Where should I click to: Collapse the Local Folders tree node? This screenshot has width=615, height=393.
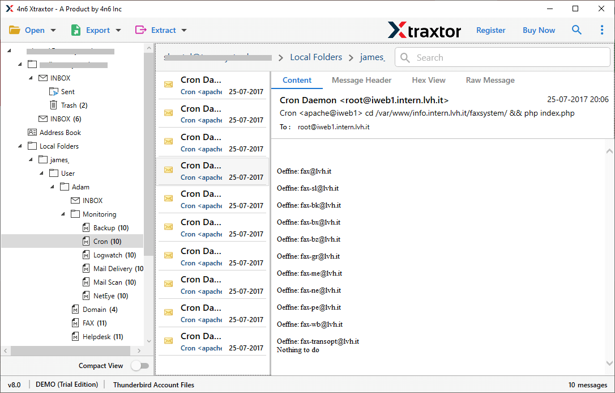(x=19, y=146)
